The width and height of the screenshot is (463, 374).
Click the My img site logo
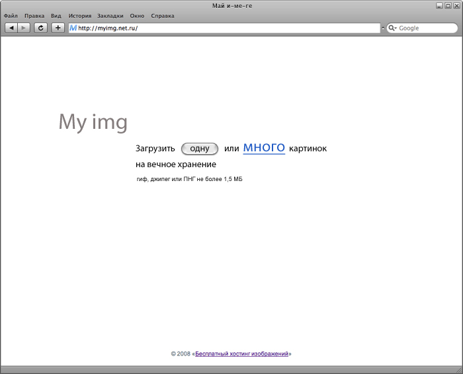93,122
